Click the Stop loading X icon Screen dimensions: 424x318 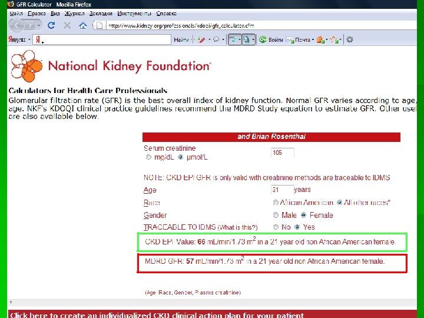click(x=67, y=26)
